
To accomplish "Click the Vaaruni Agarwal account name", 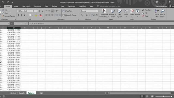I will tap(161, 6).
